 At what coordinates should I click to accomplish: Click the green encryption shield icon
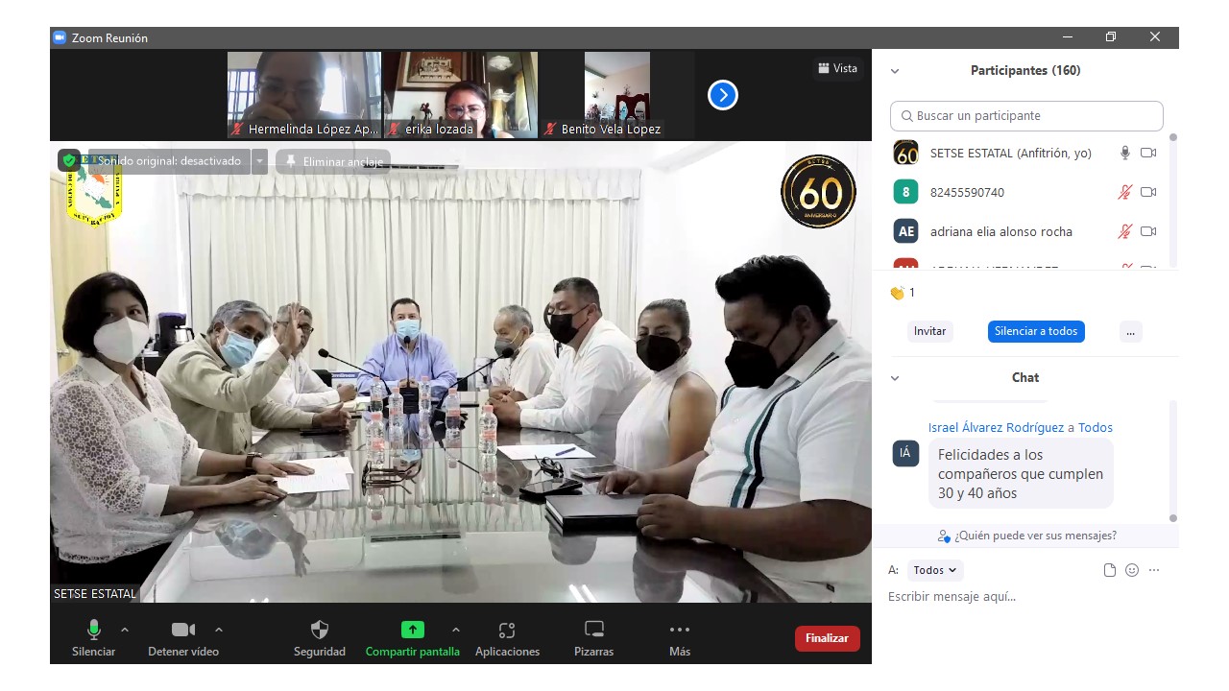click(69, 160)
